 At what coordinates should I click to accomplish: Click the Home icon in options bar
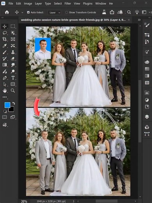[x=7, y=12]
